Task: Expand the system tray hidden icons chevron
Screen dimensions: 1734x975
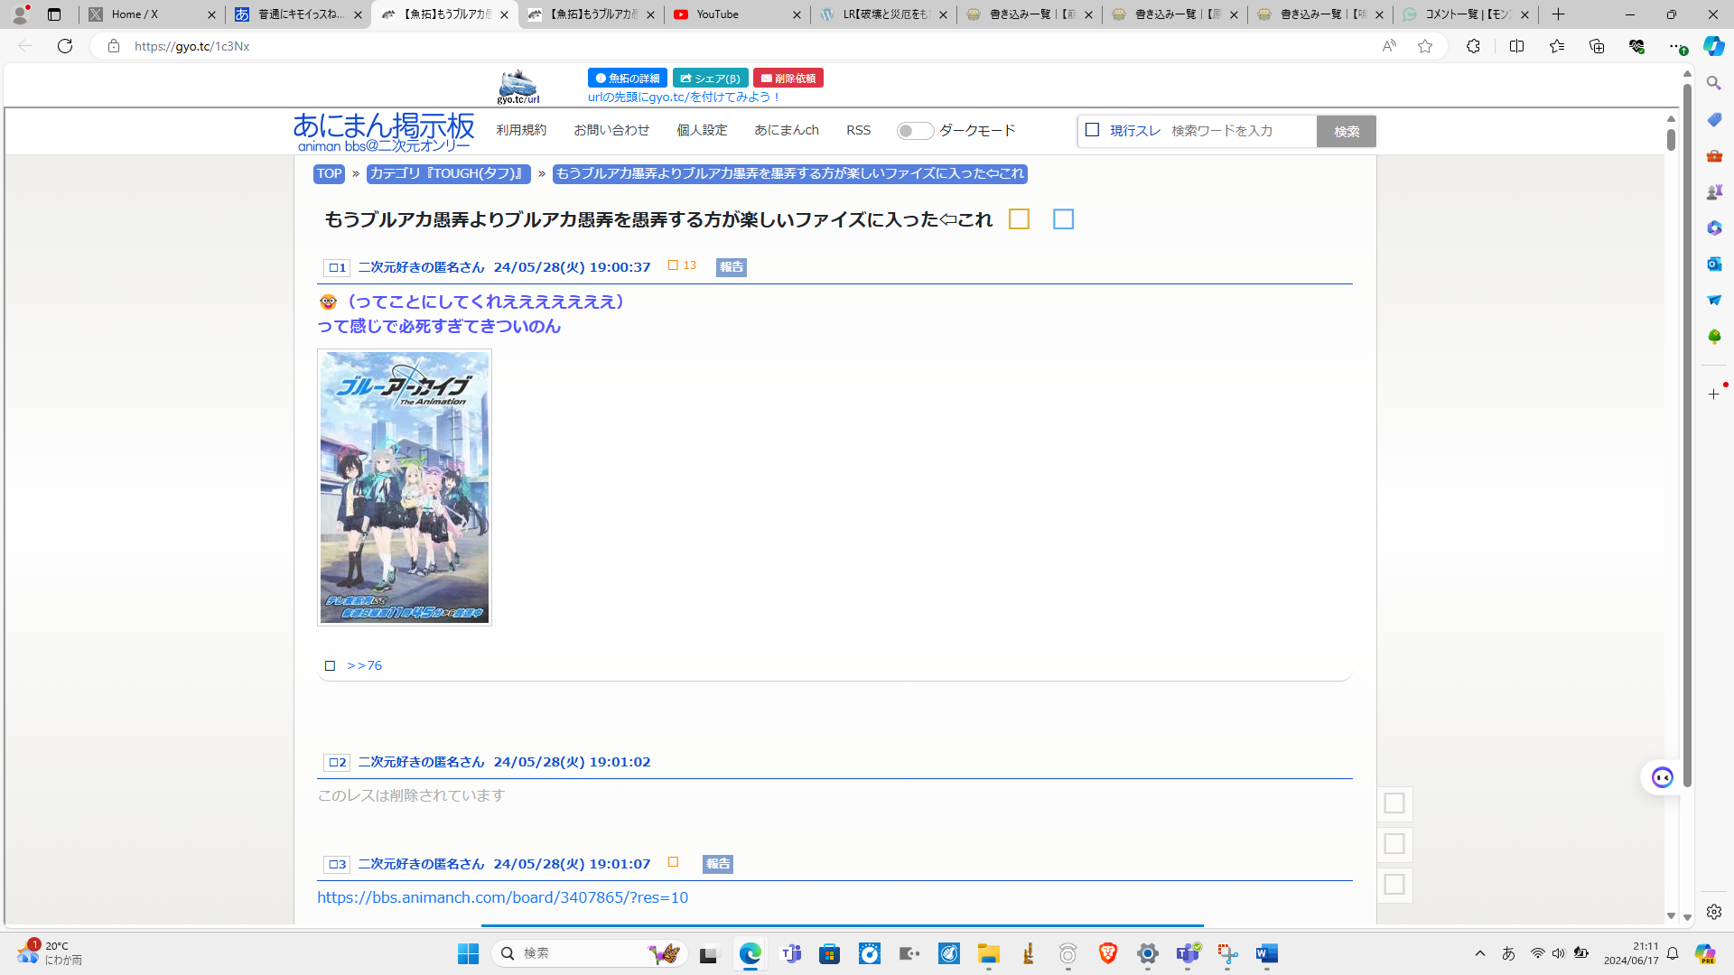Action: 1479,953
